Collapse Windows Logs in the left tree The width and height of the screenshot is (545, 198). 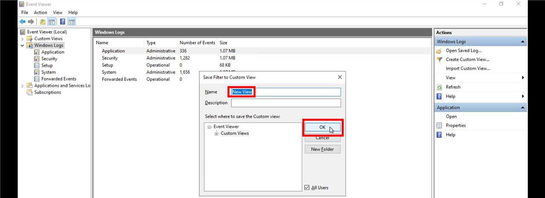[x=23, y=45]
